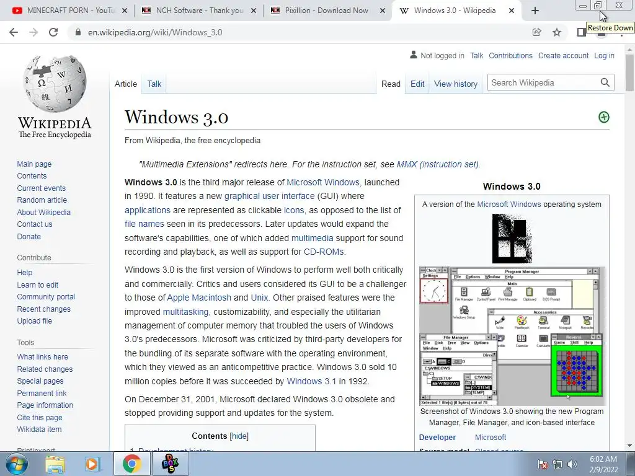
Task: Switch to the NCH Software tab
Action: (198, 11)
